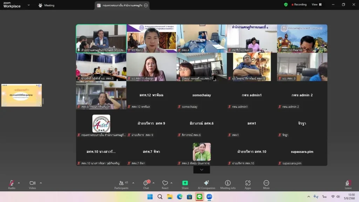Select the กตน admin 2 participant tile

(x=302, y=95)
